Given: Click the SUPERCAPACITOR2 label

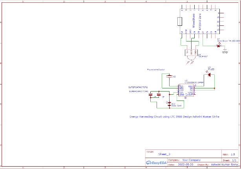Looking at the screenshot, I should pyautogui.click(x=138, y=86).
